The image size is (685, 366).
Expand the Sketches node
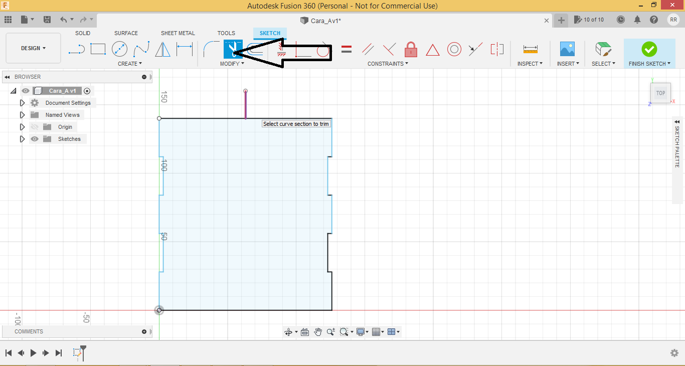click(x=22, y=139)
